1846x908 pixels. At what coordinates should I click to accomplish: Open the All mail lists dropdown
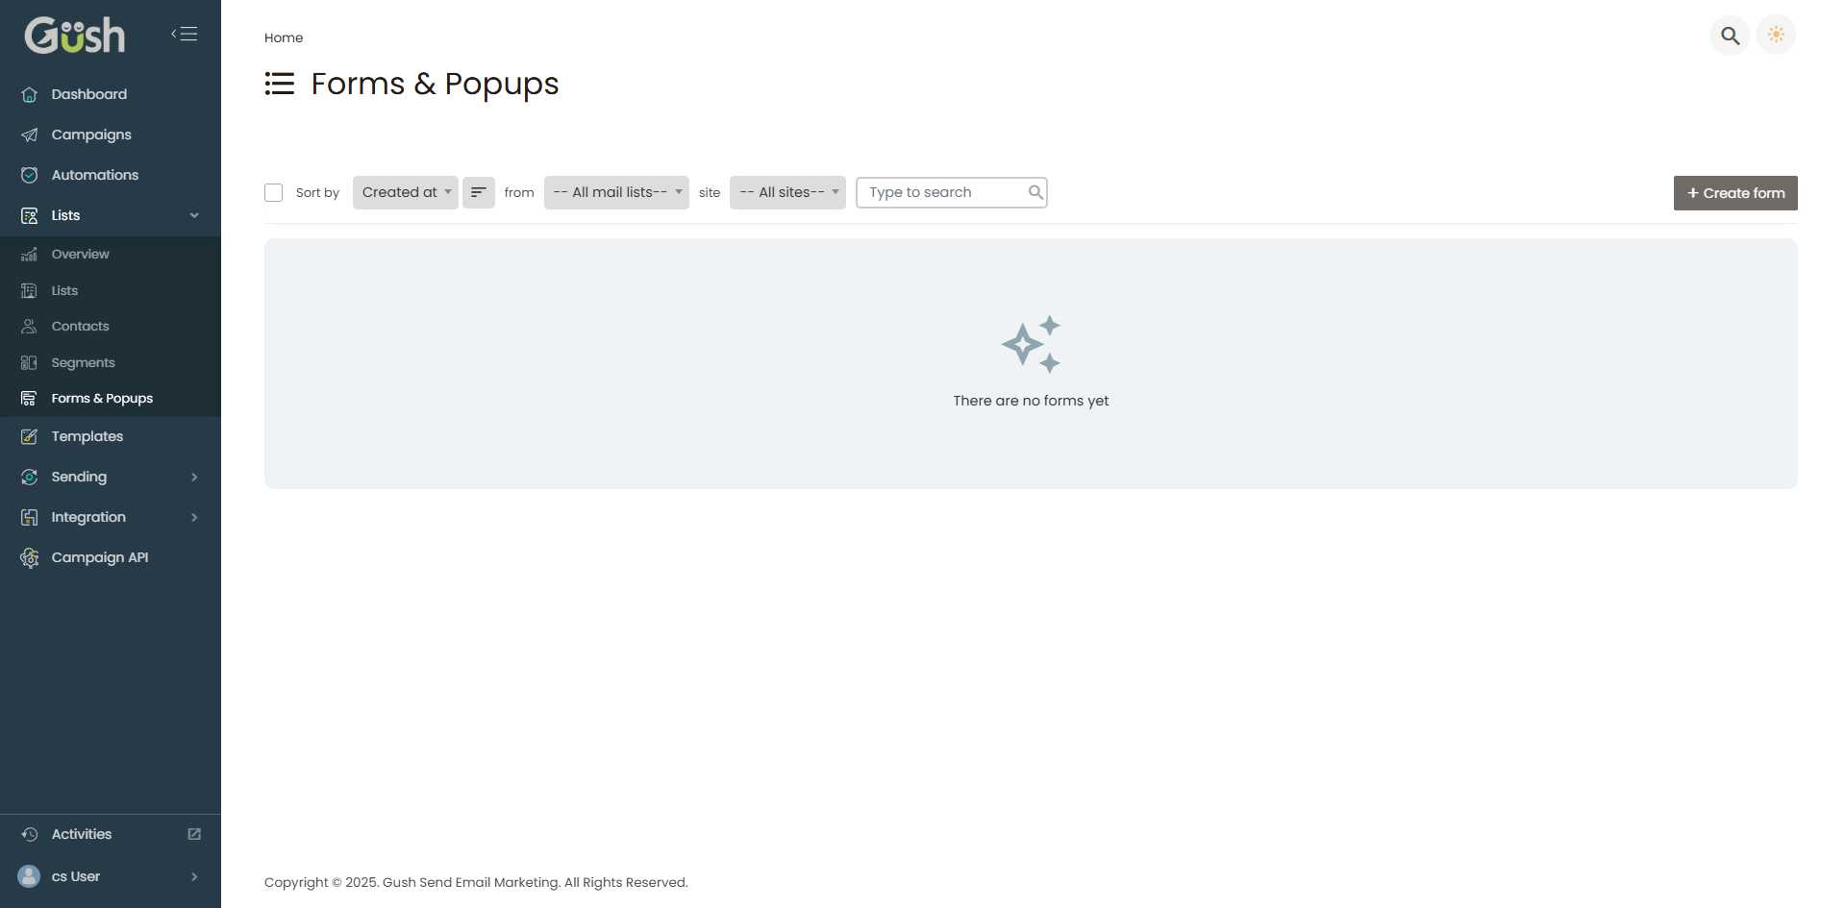[x=616, y=192]
